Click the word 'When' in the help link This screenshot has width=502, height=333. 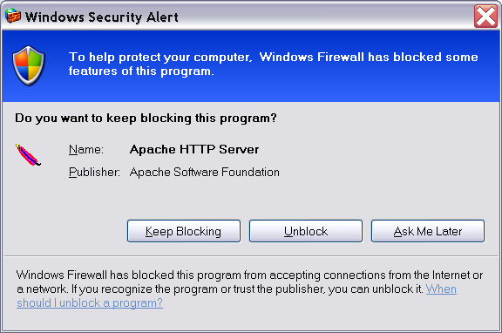click(441, 289)
